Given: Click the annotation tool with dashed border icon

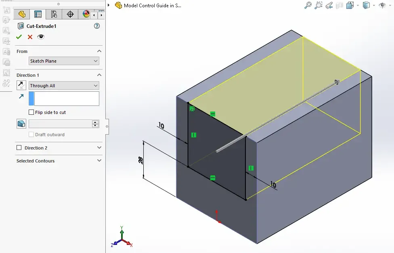Looking at the screenshot, I should point(6,73).
